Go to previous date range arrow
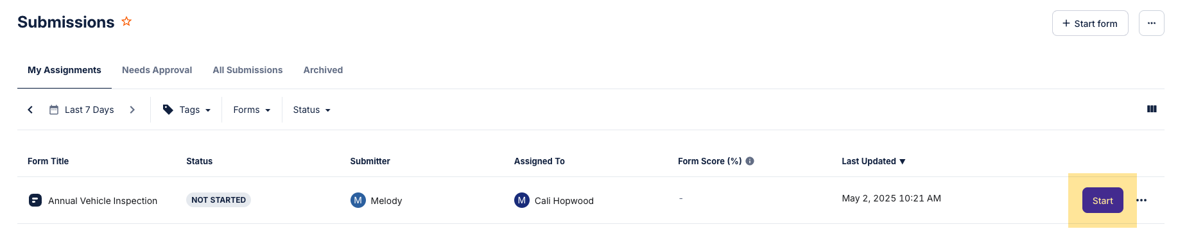Image resolution: width=1178 pixels, height=247 pixels. coord(30,110)
